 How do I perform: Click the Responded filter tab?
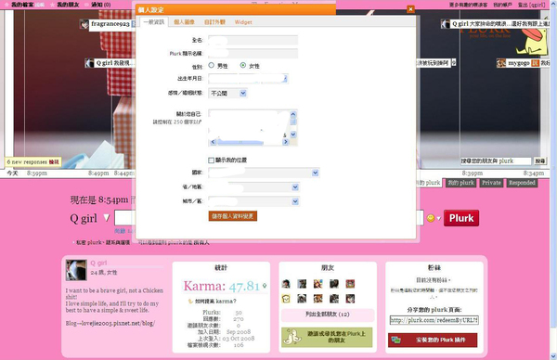pyautogui.click(x=522, y=183)
